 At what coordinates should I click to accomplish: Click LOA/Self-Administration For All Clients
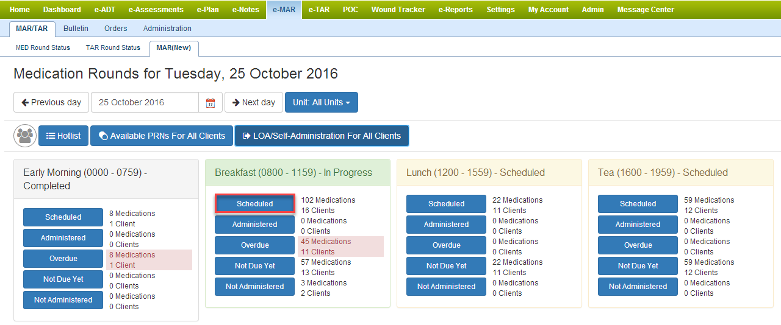322,136
